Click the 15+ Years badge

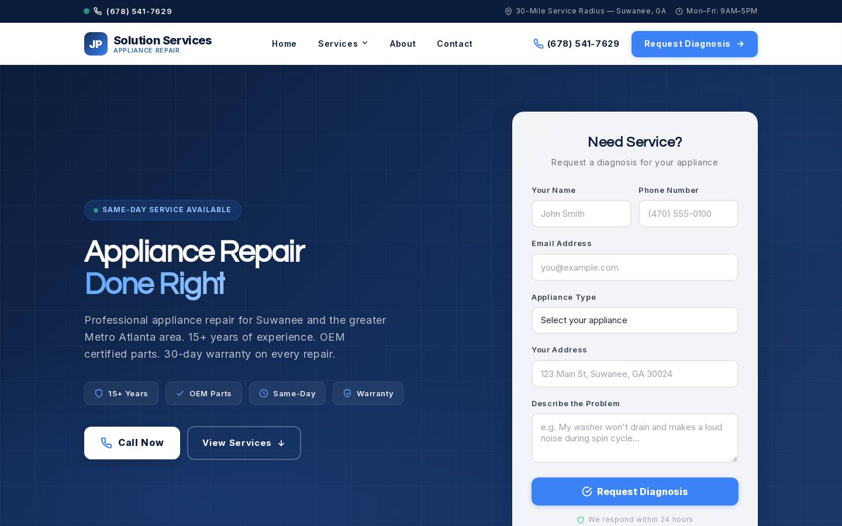pos(121,393)
